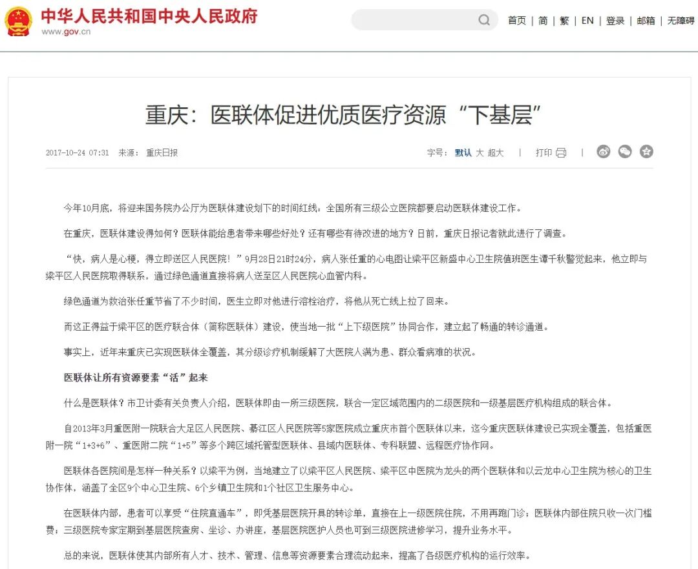Select 大 large font size
The height and width of the screenshot is (569, 698).
point(480,152)
